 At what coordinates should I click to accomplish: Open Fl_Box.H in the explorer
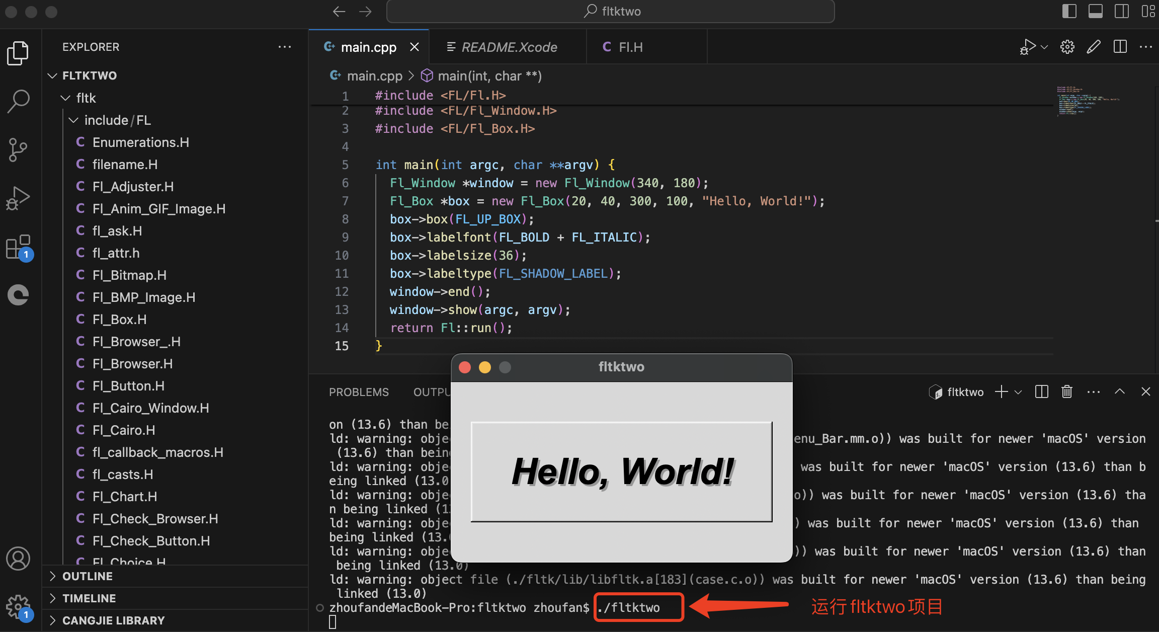tap(175, 320)
